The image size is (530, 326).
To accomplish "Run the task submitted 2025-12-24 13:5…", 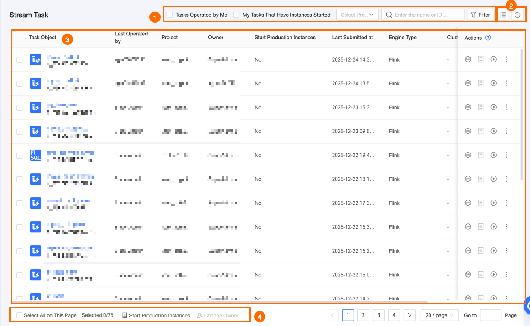I will [494, 83].
